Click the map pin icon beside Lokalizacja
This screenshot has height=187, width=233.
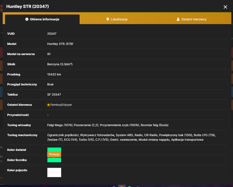[x=108, y=19]
